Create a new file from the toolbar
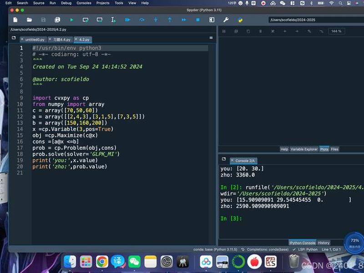The height and width of the screenshot is (273, 364). 15,20
